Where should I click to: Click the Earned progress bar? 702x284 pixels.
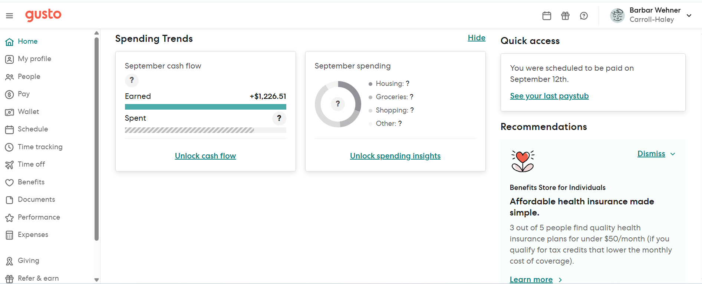(x=205, y=107)
